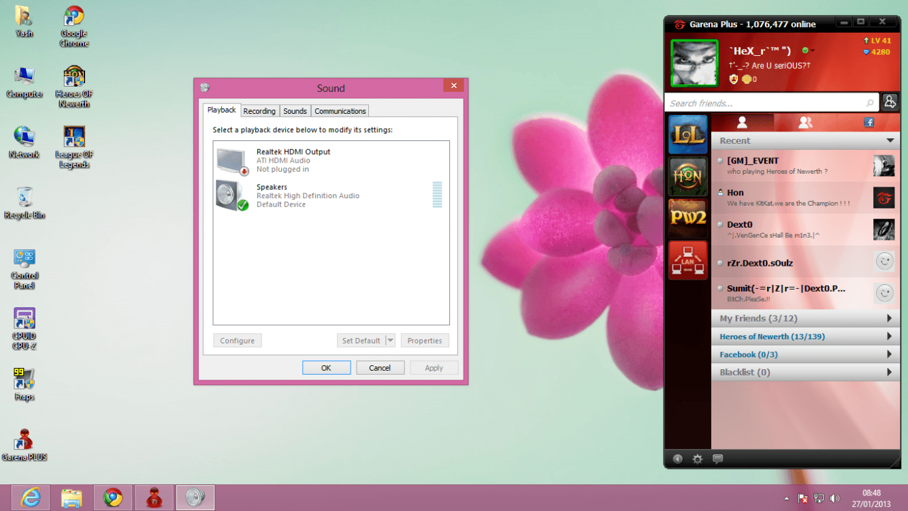Switch to the Recording tab
The width and height of the screenshot is (908, 511).
point(259,111)
